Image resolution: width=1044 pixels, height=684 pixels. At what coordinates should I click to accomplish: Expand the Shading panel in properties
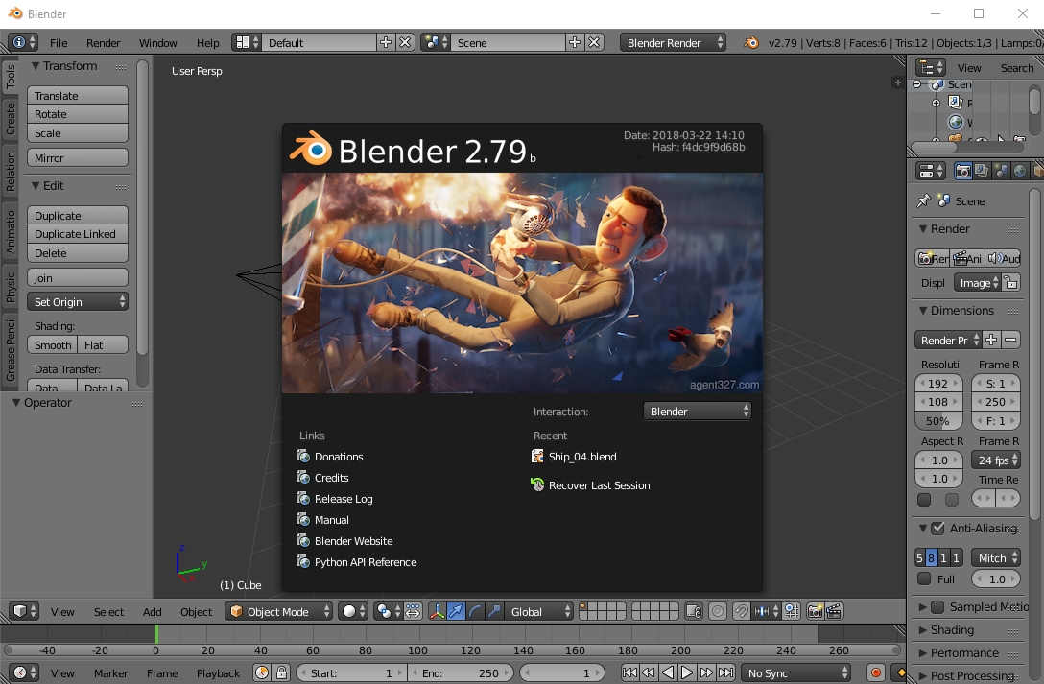pyautogui.click(x=951, y=630)
